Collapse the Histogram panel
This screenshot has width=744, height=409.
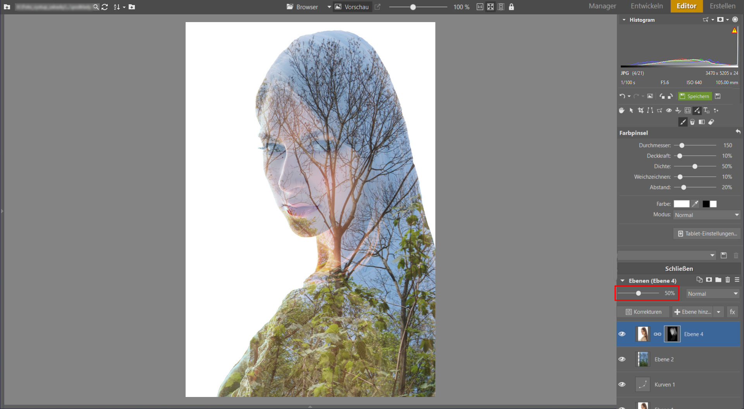tap(624, 20)
